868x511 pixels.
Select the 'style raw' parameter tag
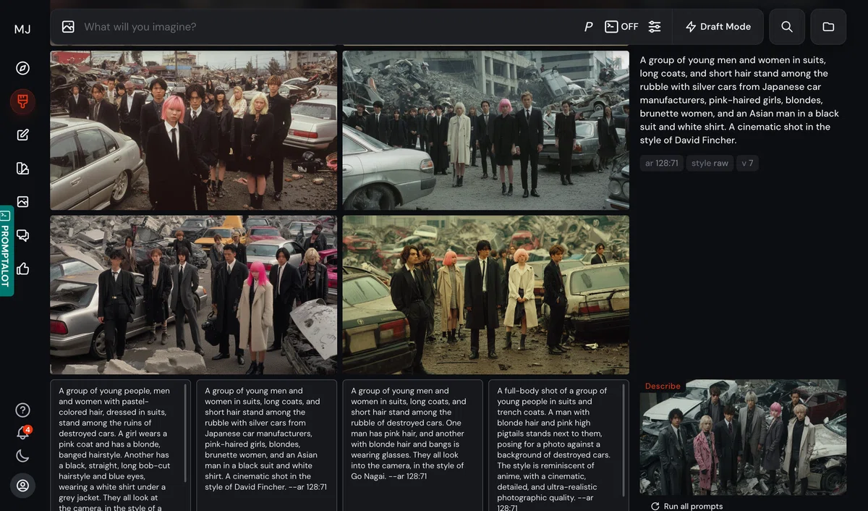click(710, 163)
